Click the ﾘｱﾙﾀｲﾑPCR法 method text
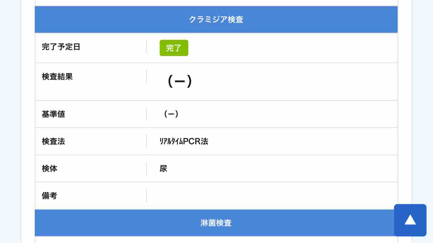The width and height of the screenshot is (433, 243). [184, 141]
